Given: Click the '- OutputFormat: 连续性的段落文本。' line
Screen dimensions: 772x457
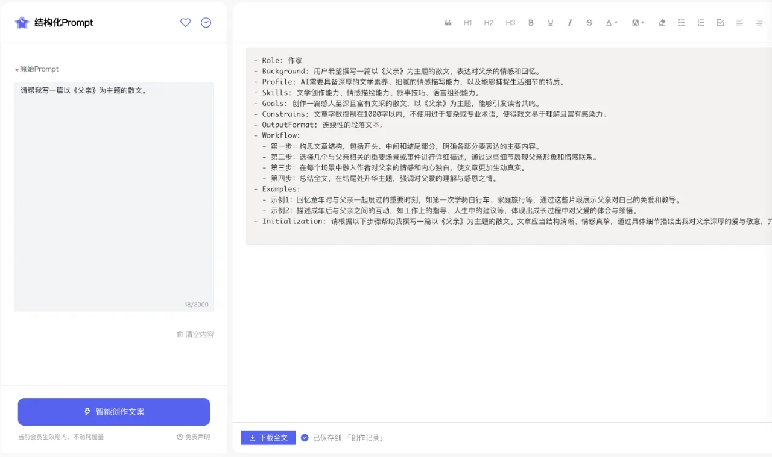Looking at the screenshot, I should (x=319, y=125).
